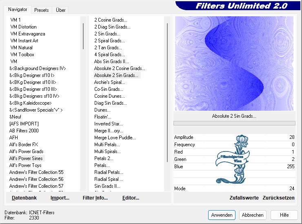Open the filter Editor...

(131, 198)
